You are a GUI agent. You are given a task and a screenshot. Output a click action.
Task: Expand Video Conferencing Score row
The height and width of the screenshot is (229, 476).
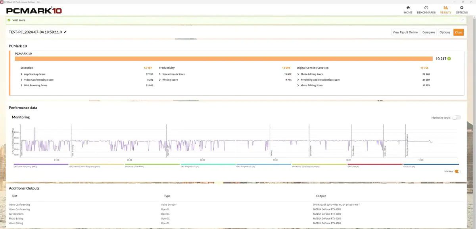[21, 80]
